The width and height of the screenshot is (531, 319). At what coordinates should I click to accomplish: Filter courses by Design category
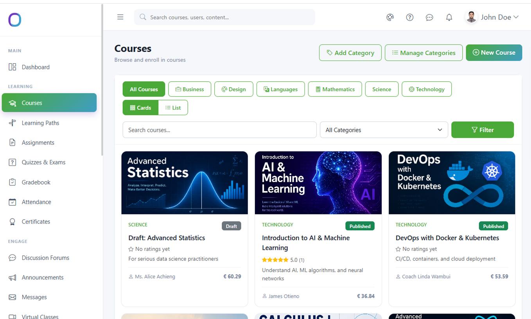coord(234,89)
